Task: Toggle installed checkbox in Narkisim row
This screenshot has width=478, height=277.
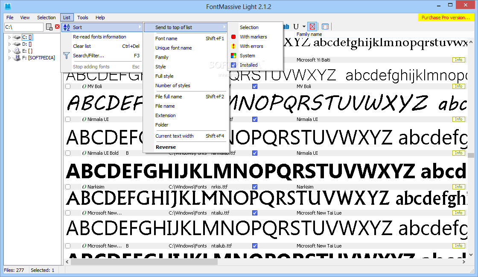Action: tap(255, 187)
